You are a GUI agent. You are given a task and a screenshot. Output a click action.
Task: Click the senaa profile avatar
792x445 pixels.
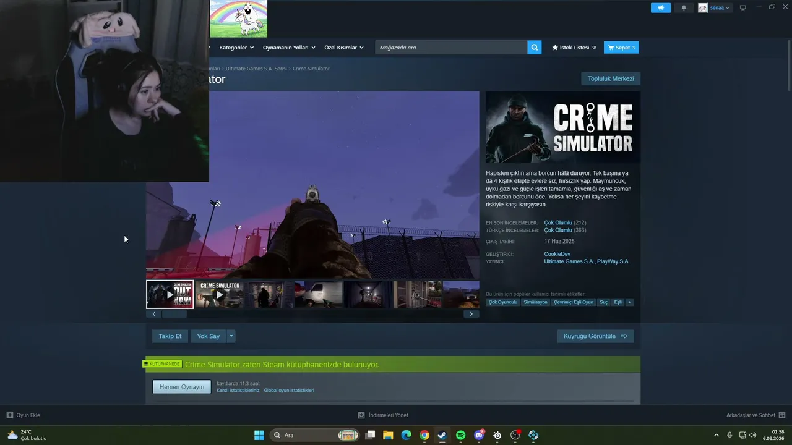tap(703, 7)
